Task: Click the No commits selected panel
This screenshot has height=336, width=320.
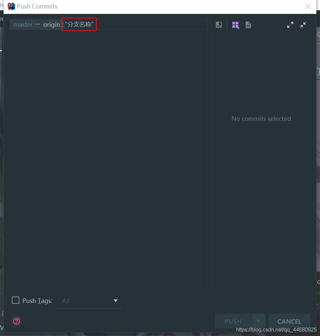Action: (x=261, y=159)
